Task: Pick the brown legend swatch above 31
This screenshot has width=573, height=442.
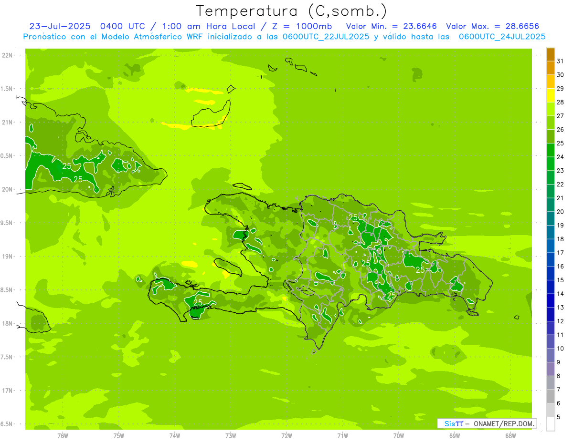Action: [551, 54]
